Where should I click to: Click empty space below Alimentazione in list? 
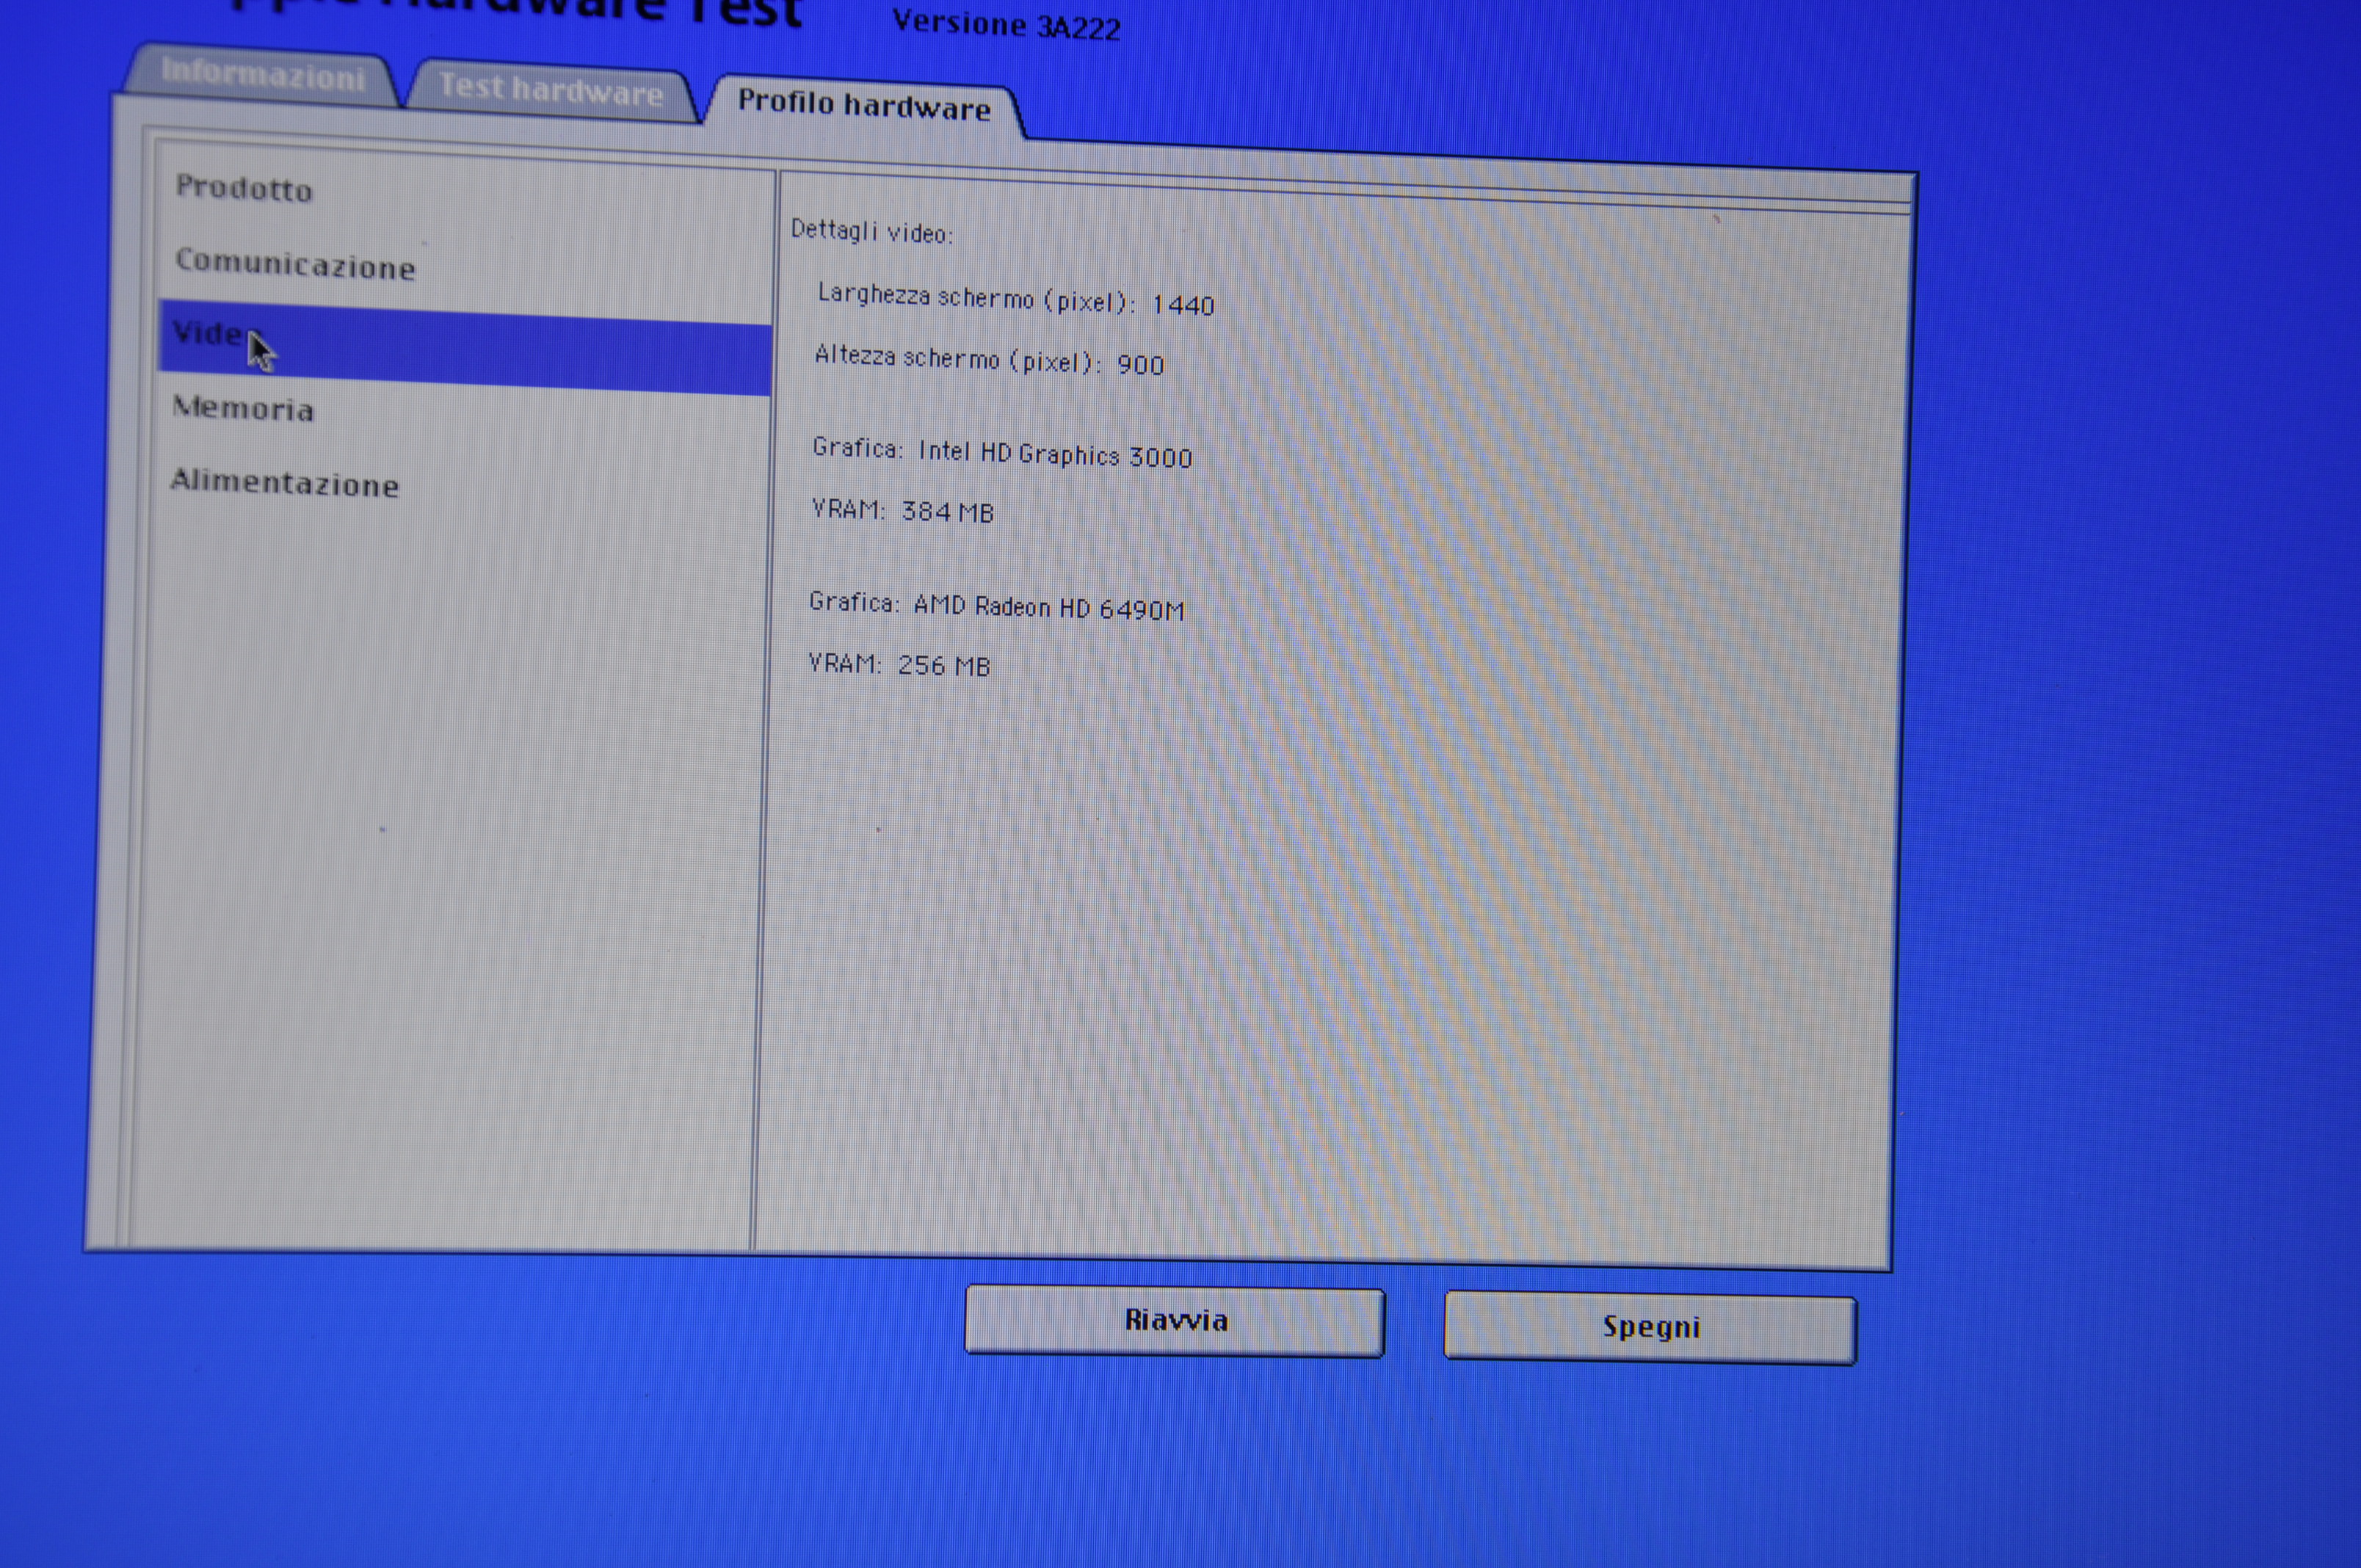pyautogui.click(x=440, y=850)
